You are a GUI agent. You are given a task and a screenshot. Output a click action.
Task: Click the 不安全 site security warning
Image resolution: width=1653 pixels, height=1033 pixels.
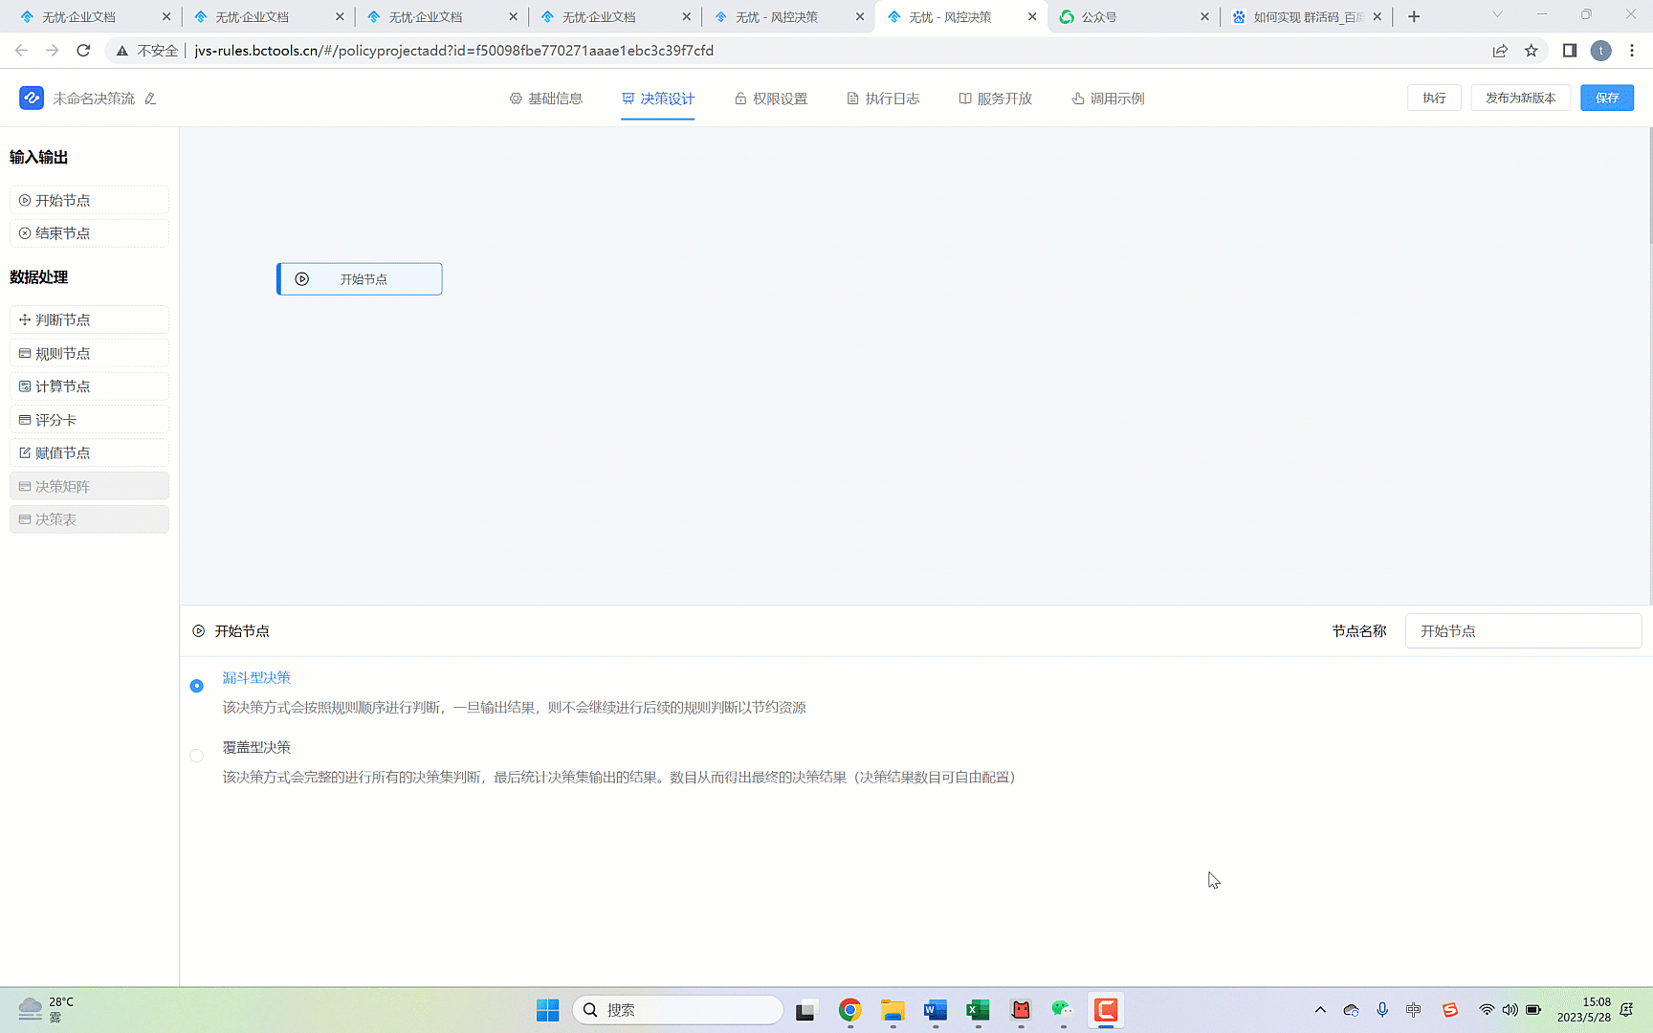coord(147,51)
